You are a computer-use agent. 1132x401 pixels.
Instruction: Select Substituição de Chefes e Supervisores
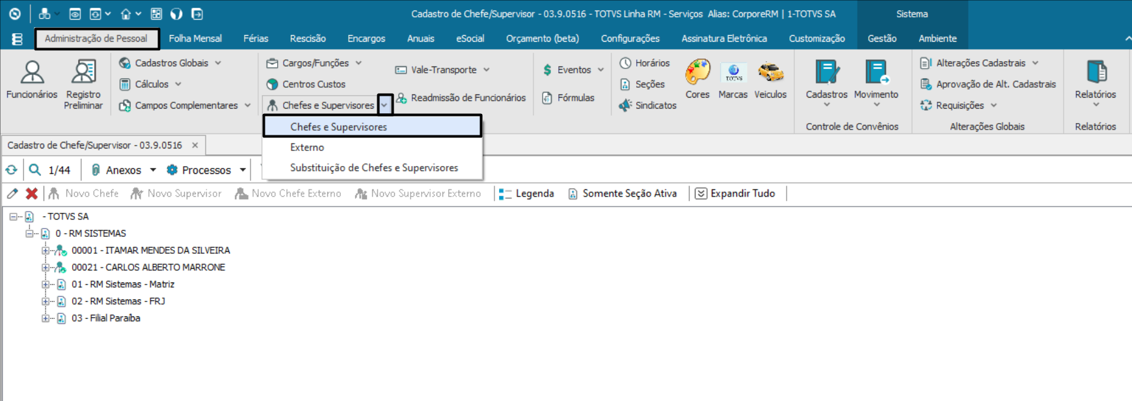pos(372,168)
